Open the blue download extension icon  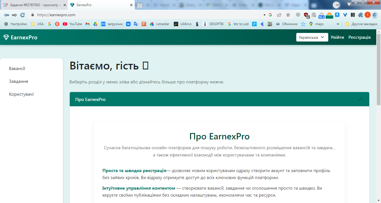coord(337,15)
